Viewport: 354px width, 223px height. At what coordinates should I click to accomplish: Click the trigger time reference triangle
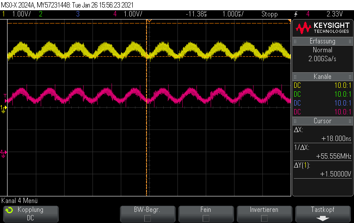click(149, 21)
